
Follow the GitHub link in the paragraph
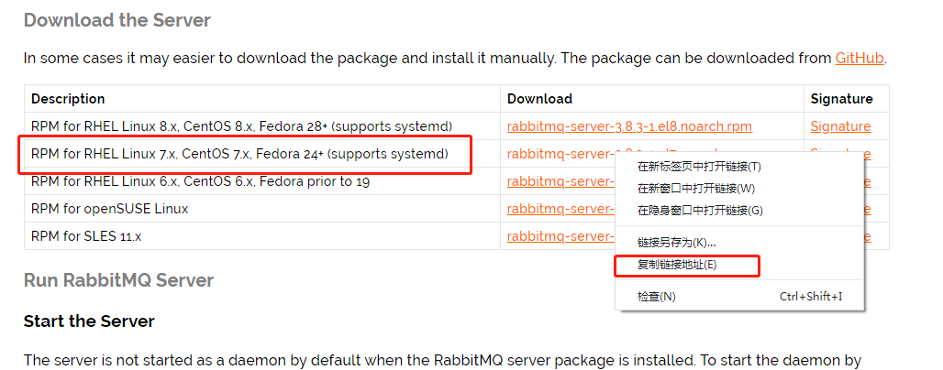coord(859,58)
